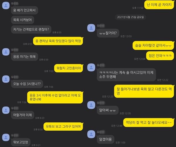
Task: Tap the profile avatar beside '뭐보고있엉'
Action: pos(6,137)
